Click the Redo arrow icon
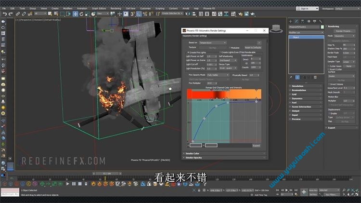Image resolution: width=361 pixels, height=203 pixels. pos(11,14)
